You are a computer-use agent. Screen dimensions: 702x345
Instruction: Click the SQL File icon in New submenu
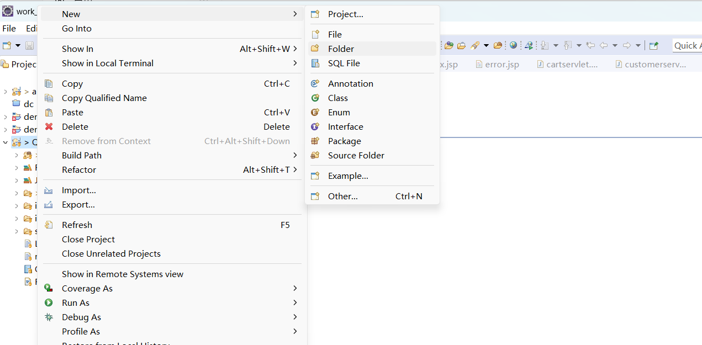(x=315, y=63)
